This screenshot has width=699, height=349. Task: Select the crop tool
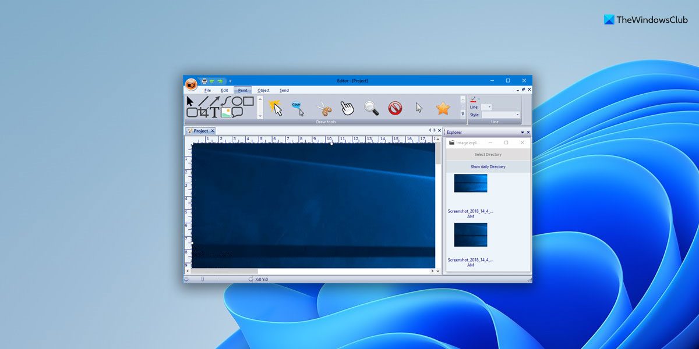coord(203,113)
